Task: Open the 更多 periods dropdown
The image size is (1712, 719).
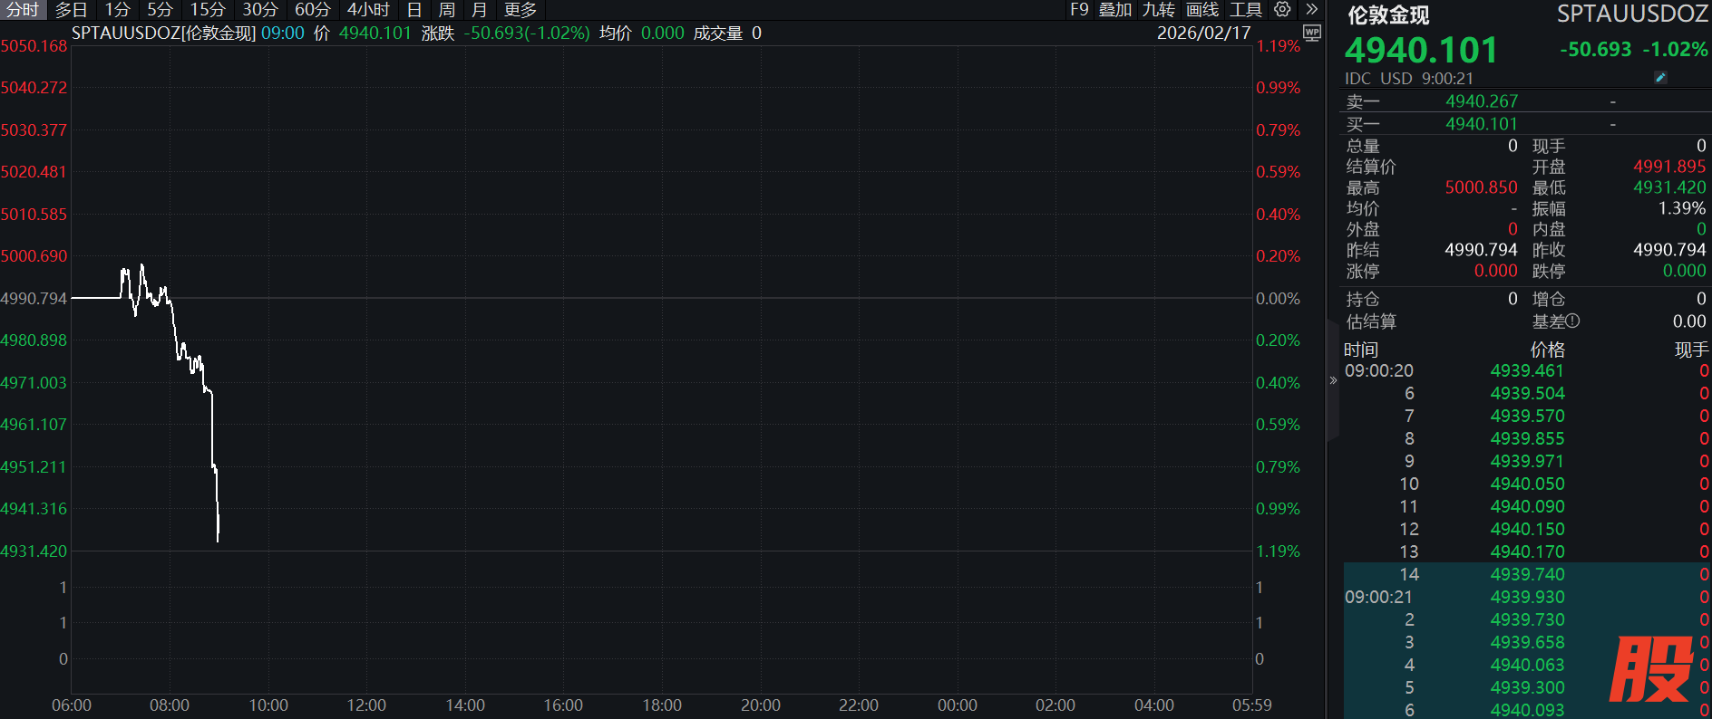Action: 520,10
